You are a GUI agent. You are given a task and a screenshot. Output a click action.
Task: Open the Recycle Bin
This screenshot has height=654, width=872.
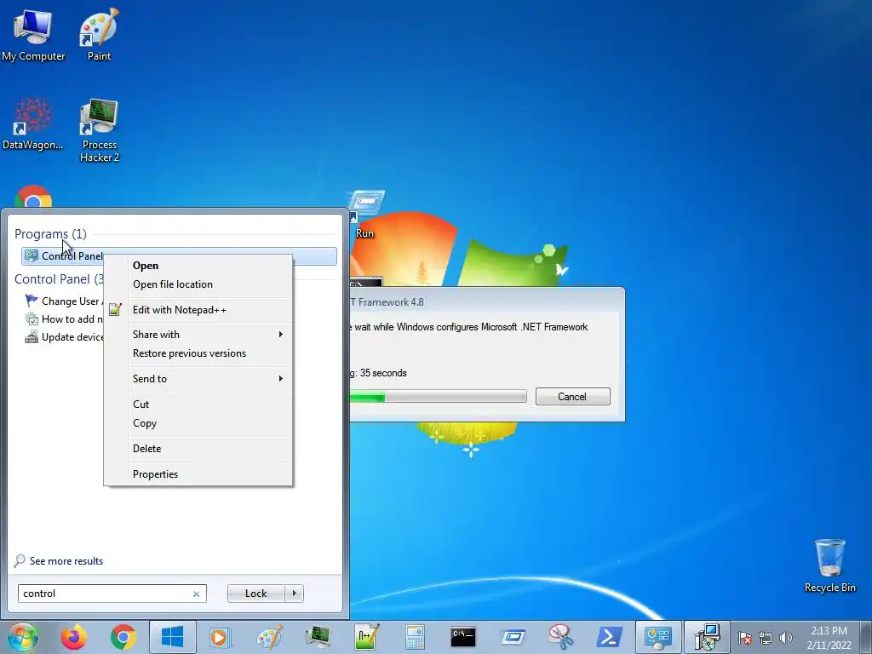click(829, 565)
